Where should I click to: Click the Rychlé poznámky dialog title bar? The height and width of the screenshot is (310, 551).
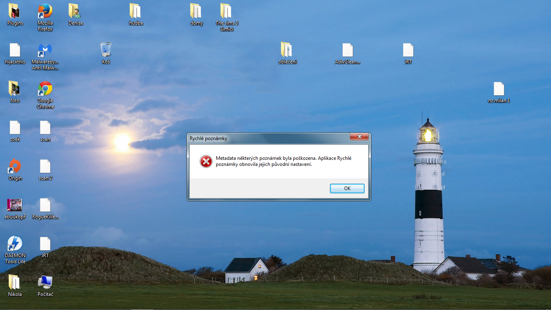point(269,138)
